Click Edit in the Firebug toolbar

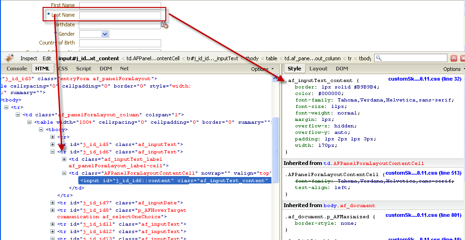pyautogui.click(x=47, y=58)
